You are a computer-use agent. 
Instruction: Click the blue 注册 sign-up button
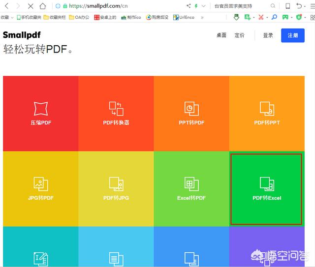coord(293,35)
